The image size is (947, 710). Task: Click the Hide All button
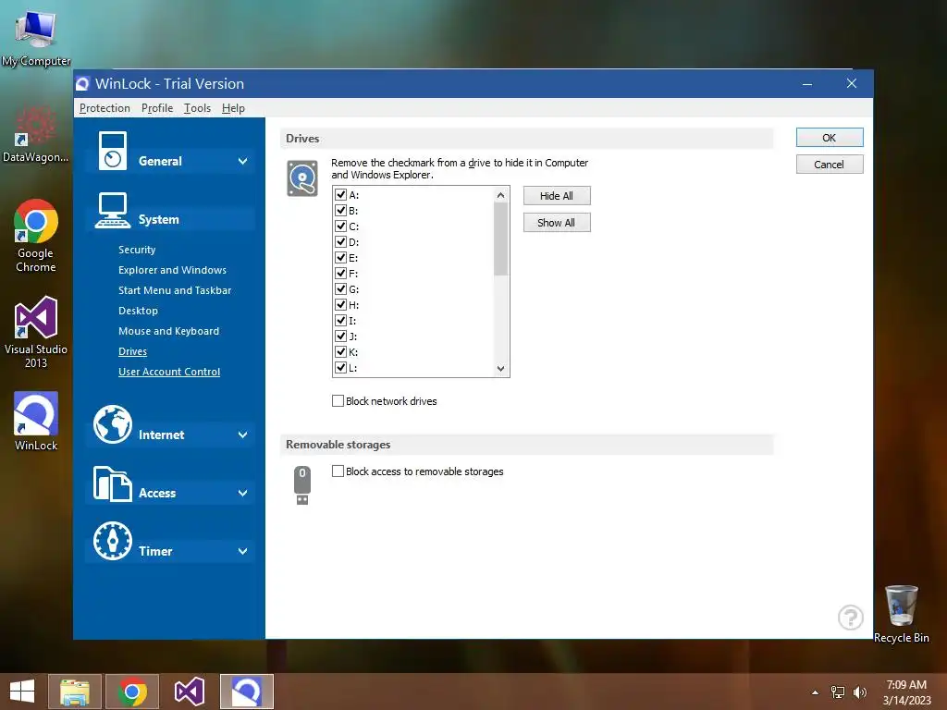tap(557, 196)
